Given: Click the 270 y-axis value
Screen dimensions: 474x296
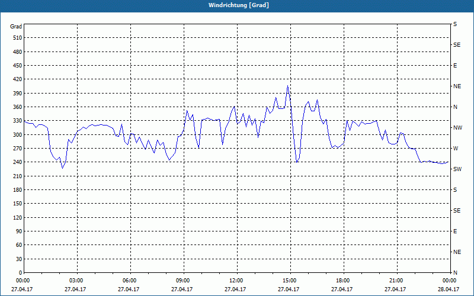Looking at the screenshot, I should click(18, 149).
